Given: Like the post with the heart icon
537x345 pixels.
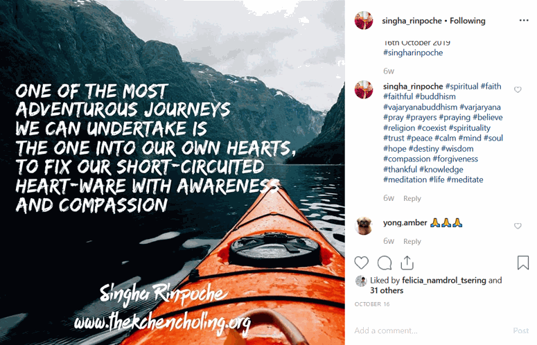Looking at the screenshot, I should 361,263.
